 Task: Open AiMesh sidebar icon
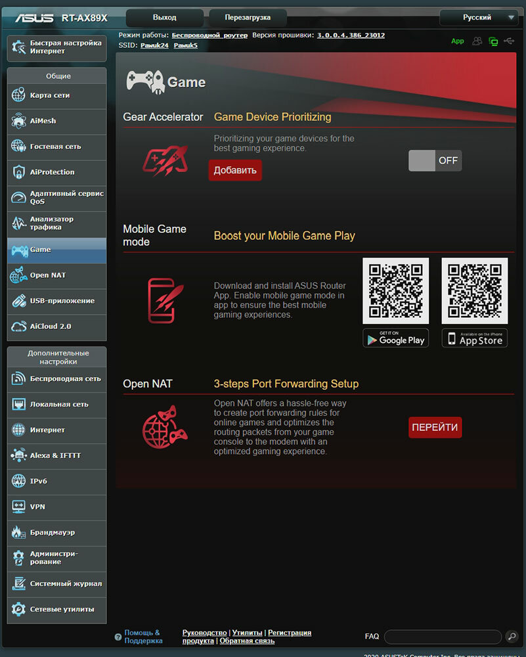tap(18, 121)
